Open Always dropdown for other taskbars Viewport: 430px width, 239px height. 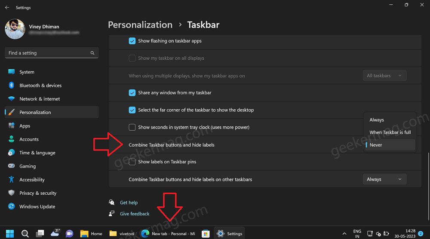click(x=384, y=179)
